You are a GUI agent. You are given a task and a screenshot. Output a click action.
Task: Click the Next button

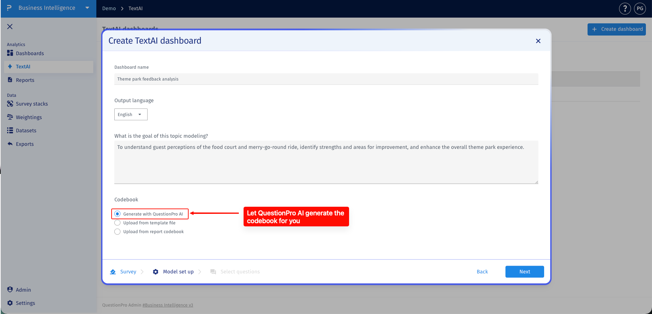click(524, 272)
